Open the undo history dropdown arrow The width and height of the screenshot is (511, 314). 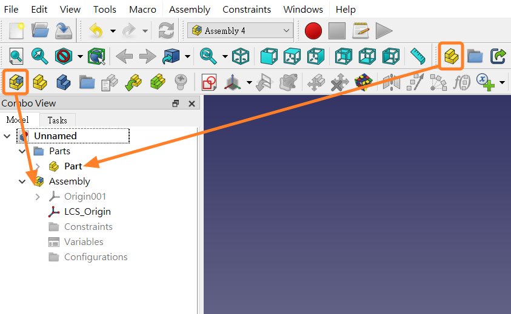pyautogui.click(x=113, y=31)
